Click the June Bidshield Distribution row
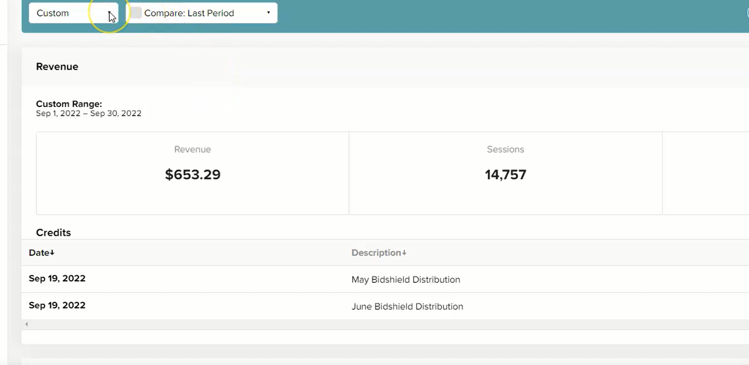The height and width of the screenshot is (365, 749). [x=385, y=306]
